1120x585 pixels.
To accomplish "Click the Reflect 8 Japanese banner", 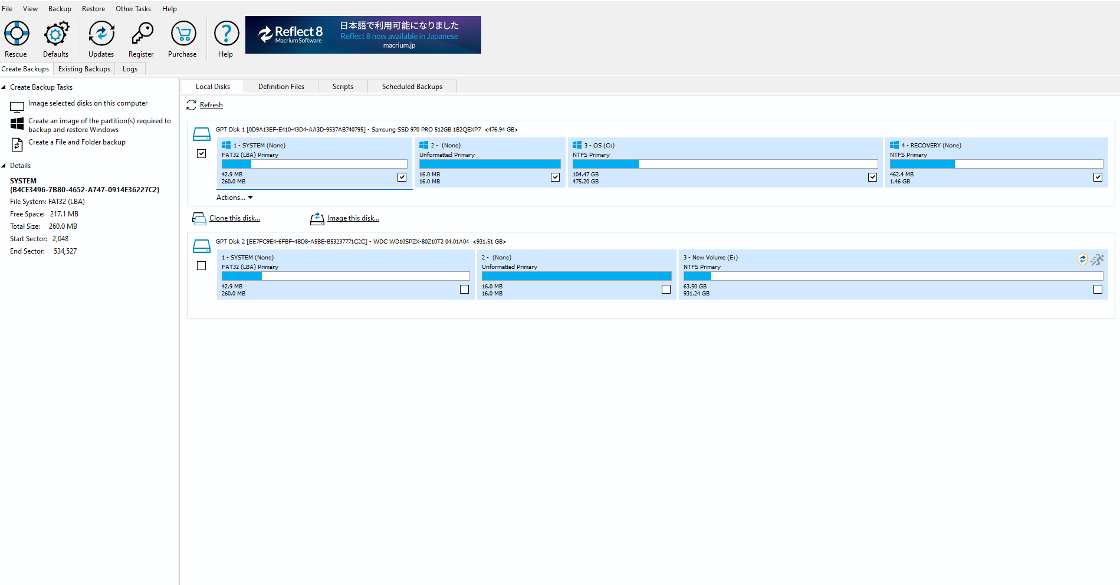I will (363, 35).
